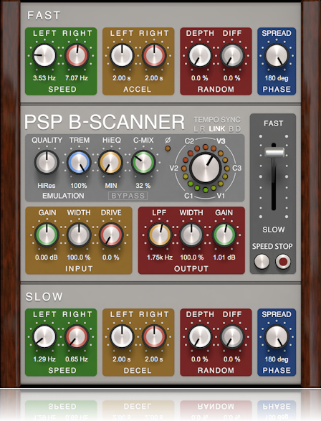
Task: Click the green C-MIX knob
Action: coord(143,162)
